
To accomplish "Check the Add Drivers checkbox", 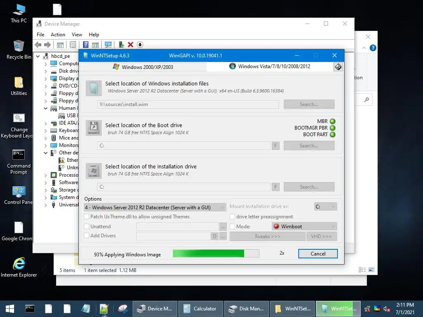I will tap(87, 235).
